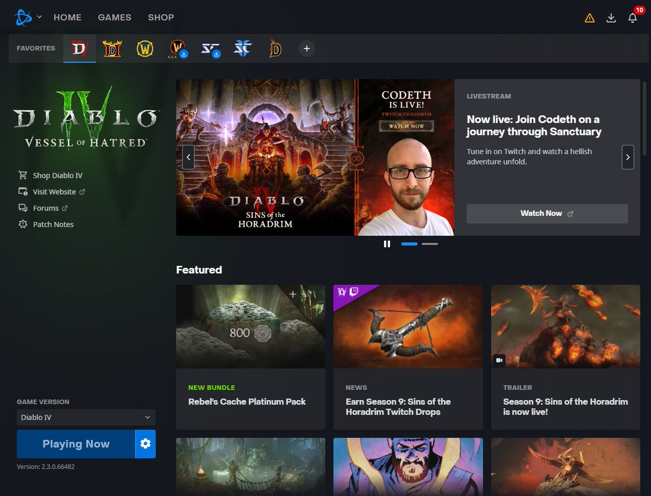
Task: Select Diablo IV in favorites bar
Action: (80, 48)
